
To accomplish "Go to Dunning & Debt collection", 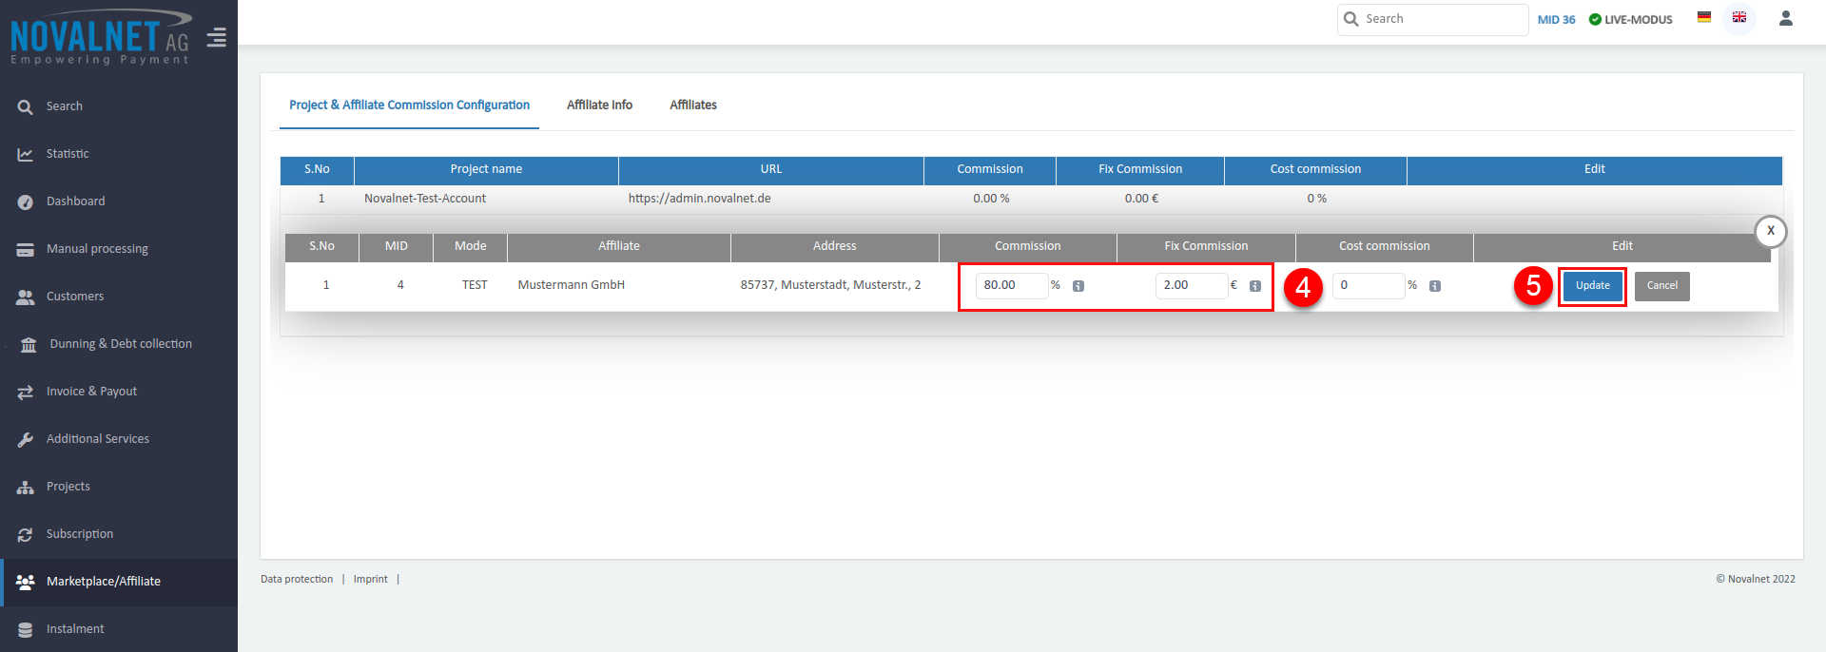I will [x=120, y=344].
